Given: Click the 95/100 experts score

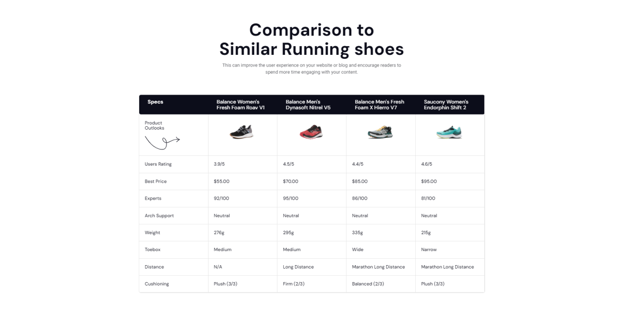Looking at the screenshot, I should point(291,199).
